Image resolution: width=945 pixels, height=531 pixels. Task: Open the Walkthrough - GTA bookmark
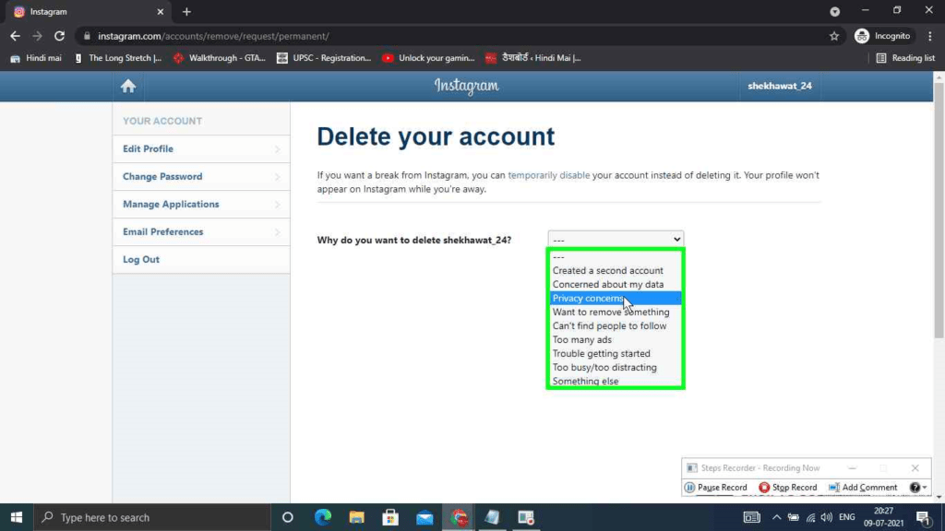point(220,58)
